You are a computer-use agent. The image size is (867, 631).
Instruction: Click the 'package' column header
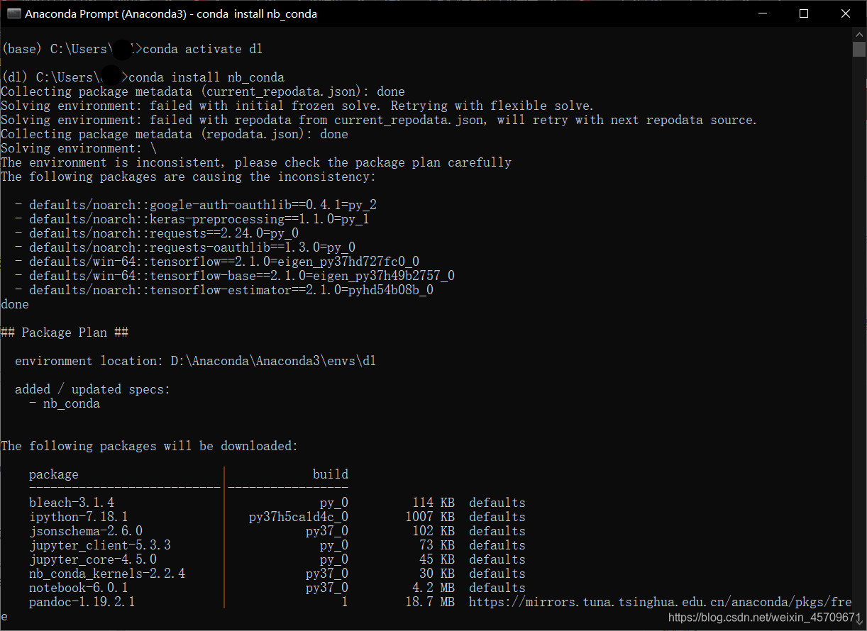coord(54,474)
